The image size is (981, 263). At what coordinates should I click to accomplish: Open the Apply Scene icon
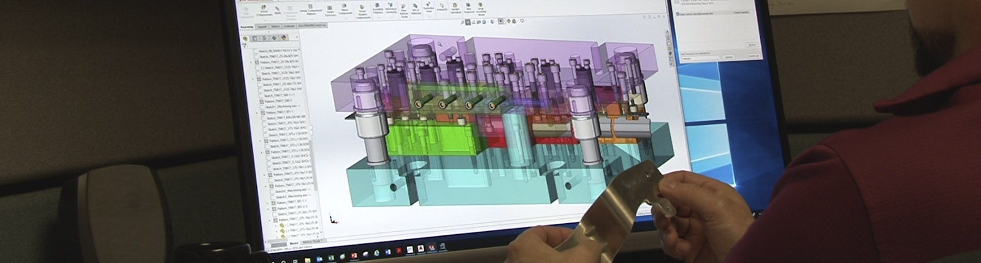tap(513, 22)
